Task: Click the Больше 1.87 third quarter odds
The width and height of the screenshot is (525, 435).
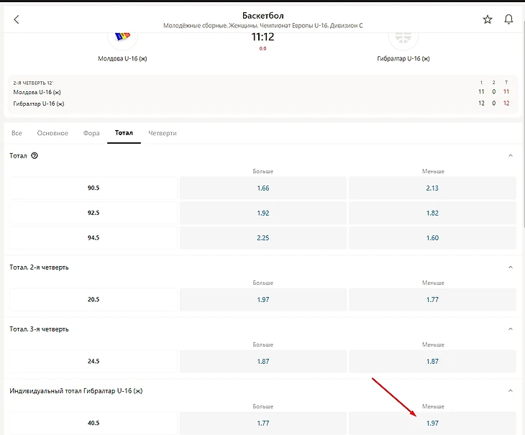Action: click(x=262, y=361)
